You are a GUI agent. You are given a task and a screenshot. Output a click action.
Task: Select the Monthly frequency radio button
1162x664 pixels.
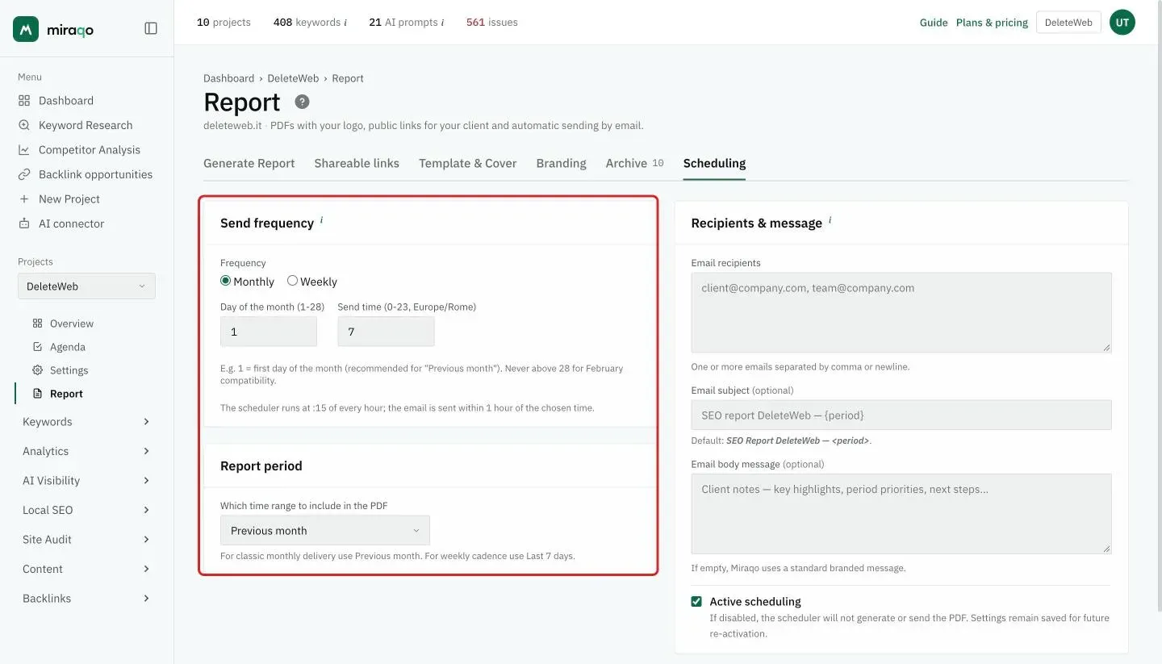225,281
